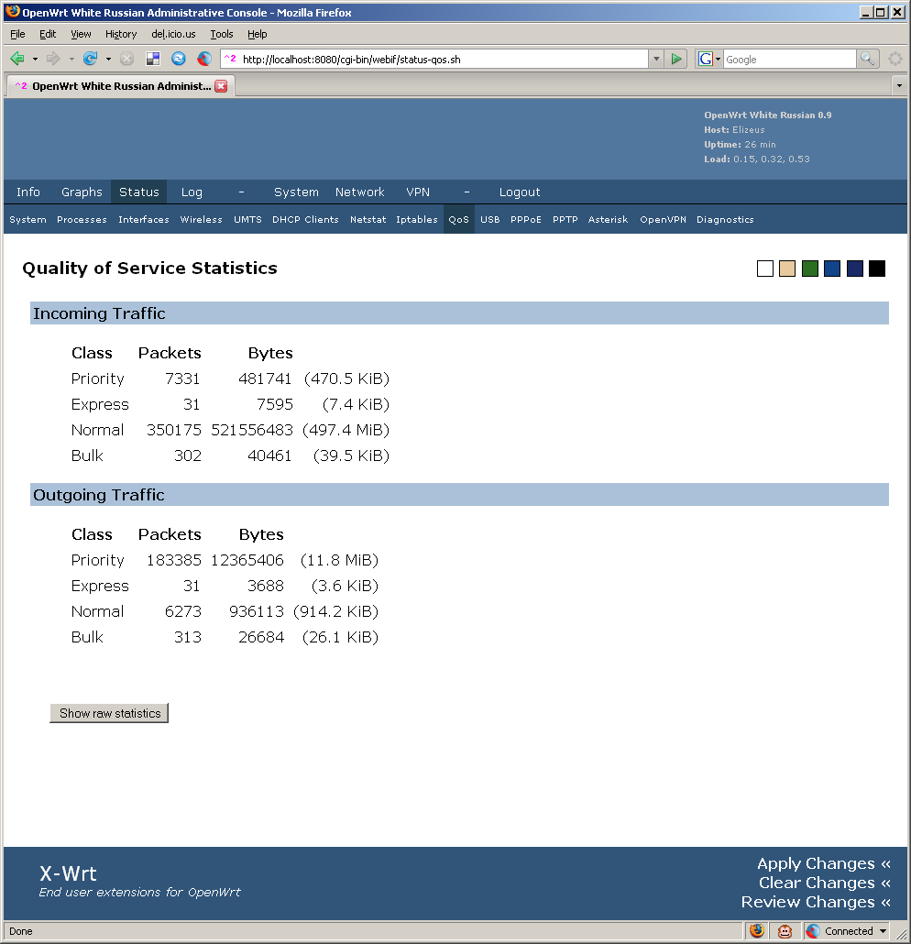
Task: Click the Google search engine G icon
Action: [x=705, y=59]
